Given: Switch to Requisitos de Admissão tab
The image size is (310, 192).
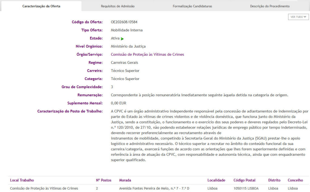Looking at the screenshot, I should pyautogui.click(x=118, y=6).
